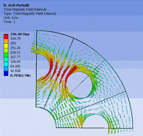Select the Type: Total Magnetic Field Intensity line

point(30,14)
